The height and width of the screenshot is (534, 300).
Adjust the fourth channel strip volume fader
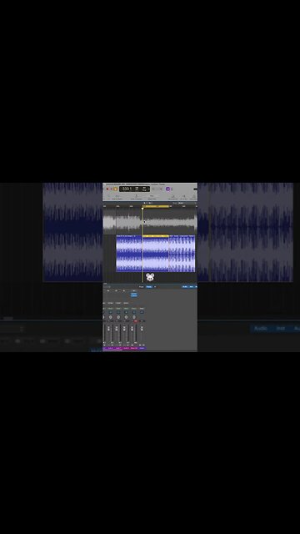pos(132,328)
